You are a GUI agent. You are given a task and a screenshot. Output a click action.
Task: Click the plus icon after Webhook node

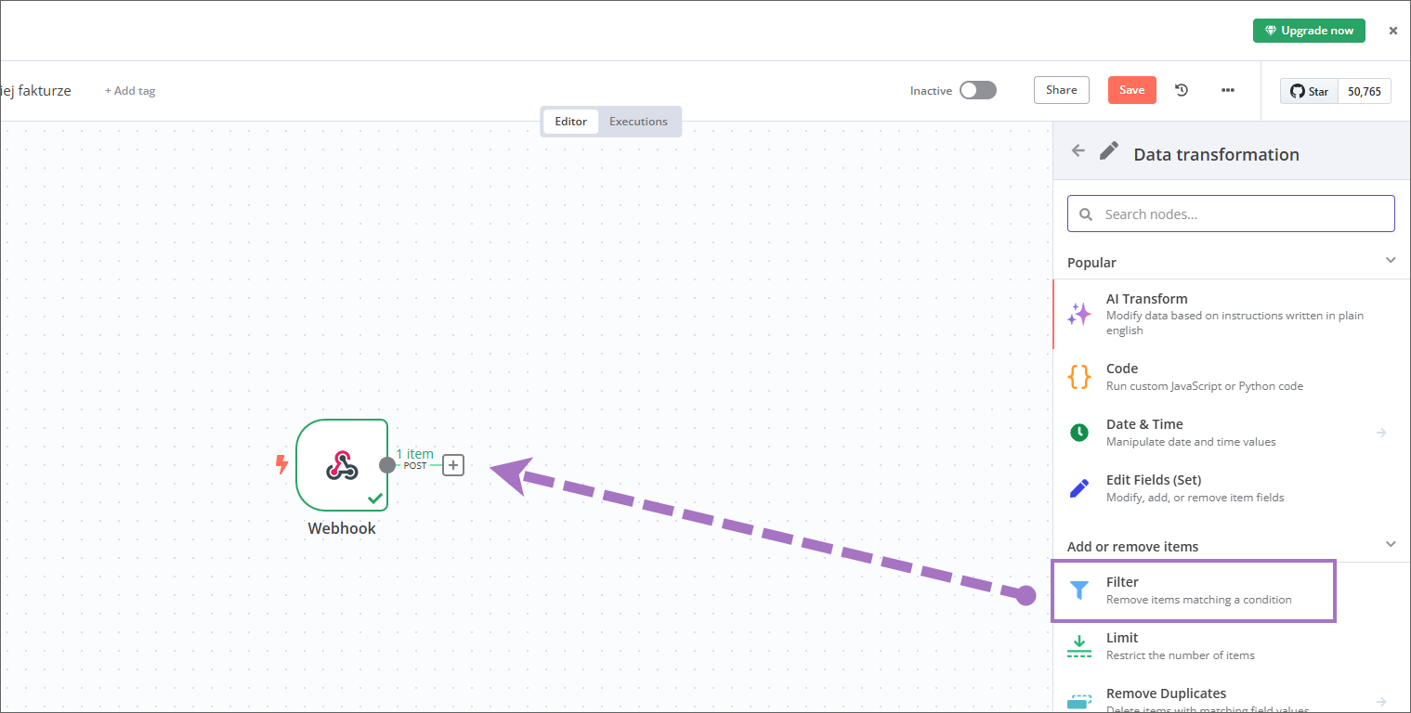pos(453,465)
